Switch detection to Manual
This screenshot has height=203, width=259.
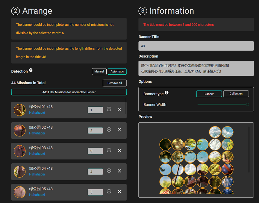point(99,71)
